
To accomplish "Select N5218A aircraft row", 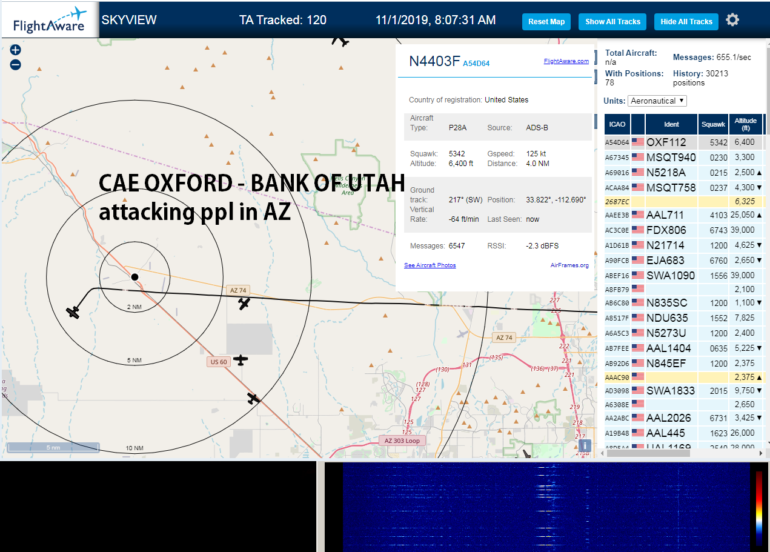I will (684, 173).
